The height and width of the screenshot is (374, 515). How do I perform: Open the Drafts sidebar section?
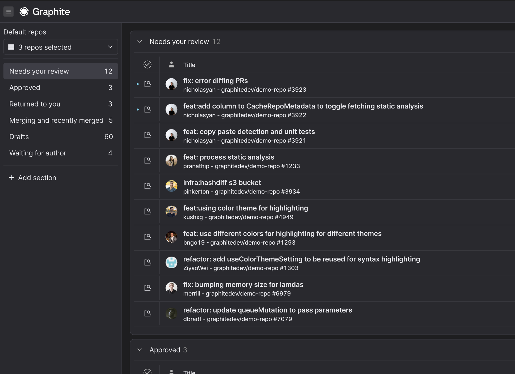pyautogui.click(x=61, y=137)
